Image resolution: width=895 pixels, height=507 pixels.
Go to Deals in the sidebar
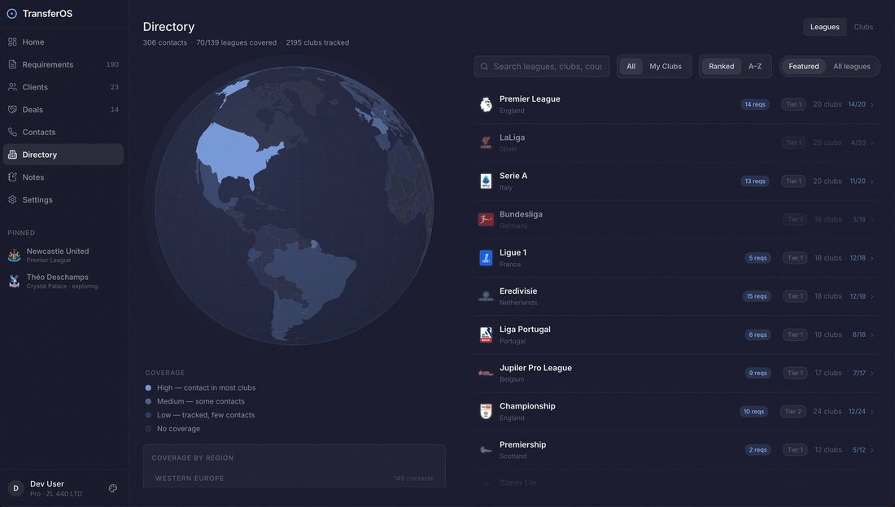(63, 110)
